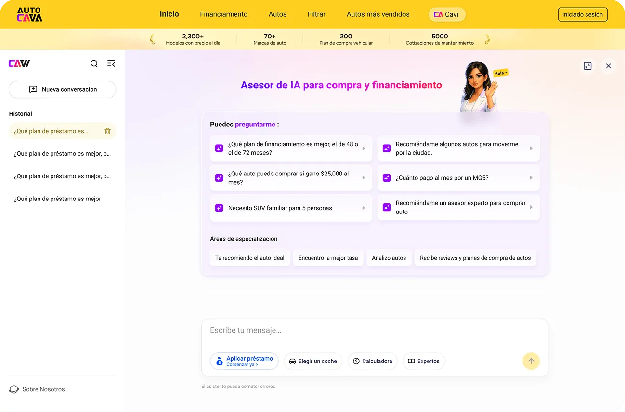625x412 pixels.
Task: Open history item '¿Qué plan de préstamo es mejor'
Action: click(x=57, y=199)
